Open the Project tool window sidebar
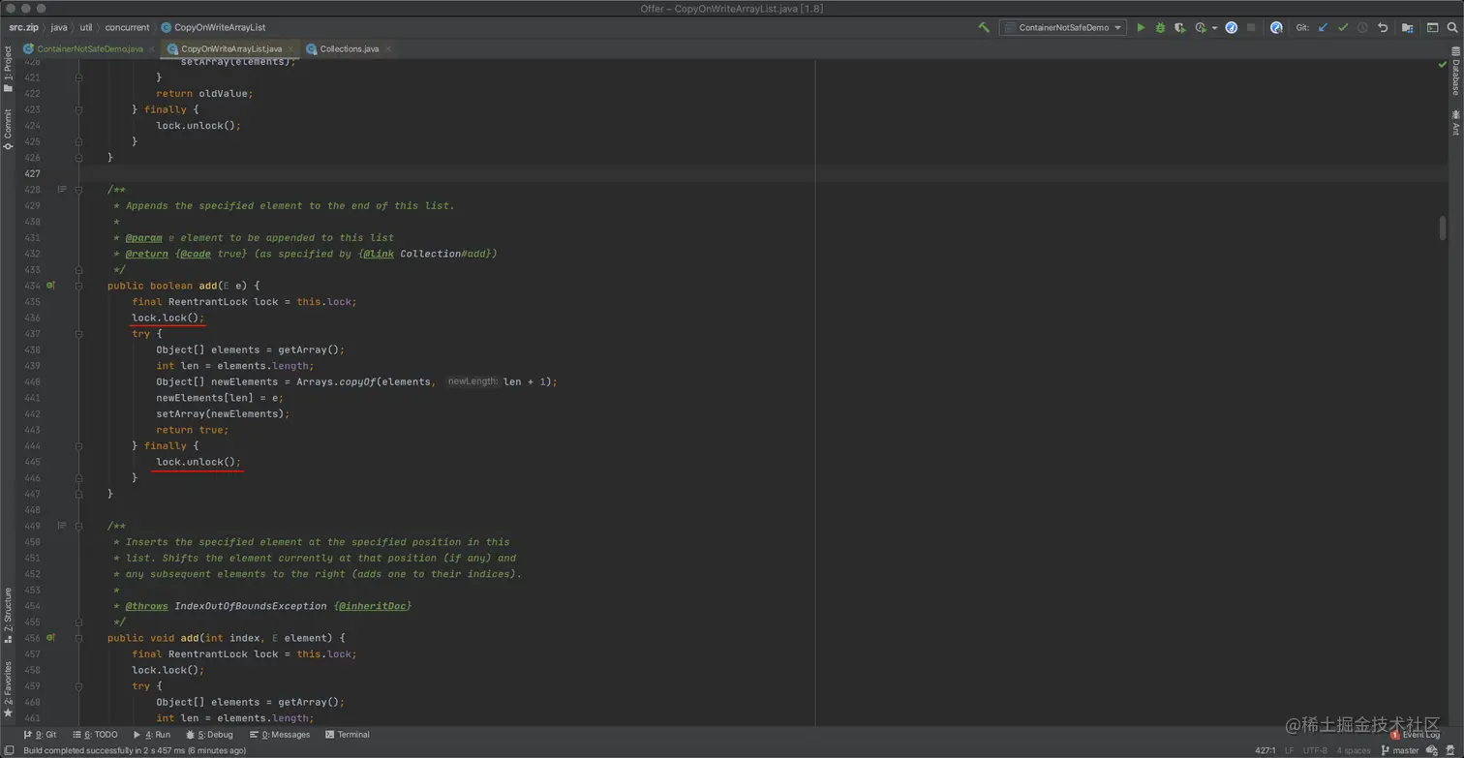 8,69
